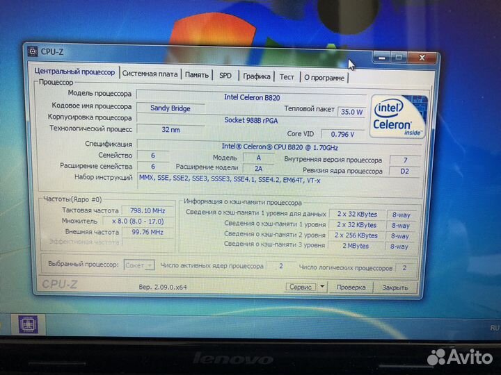Viewport: 501px width, 375px height.
Task: Click the level 3 cache 8-way value
Action: (x=399, y=247)
